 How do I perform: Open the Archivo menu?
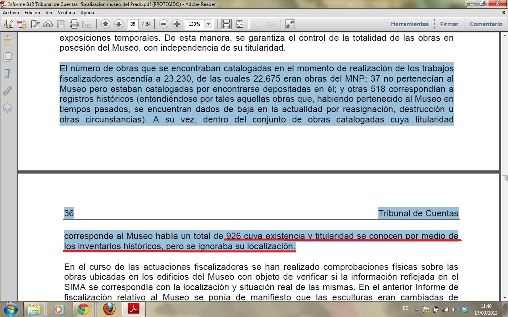click(11, 13)
